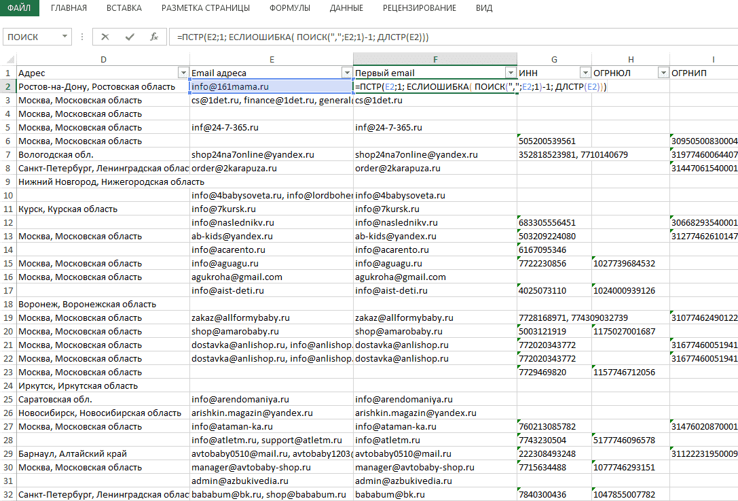The width and height of the screenshot is (738, 501).
Task: Open the ДАННЫЕ ribbon tab
Action: tap(346, 8)
